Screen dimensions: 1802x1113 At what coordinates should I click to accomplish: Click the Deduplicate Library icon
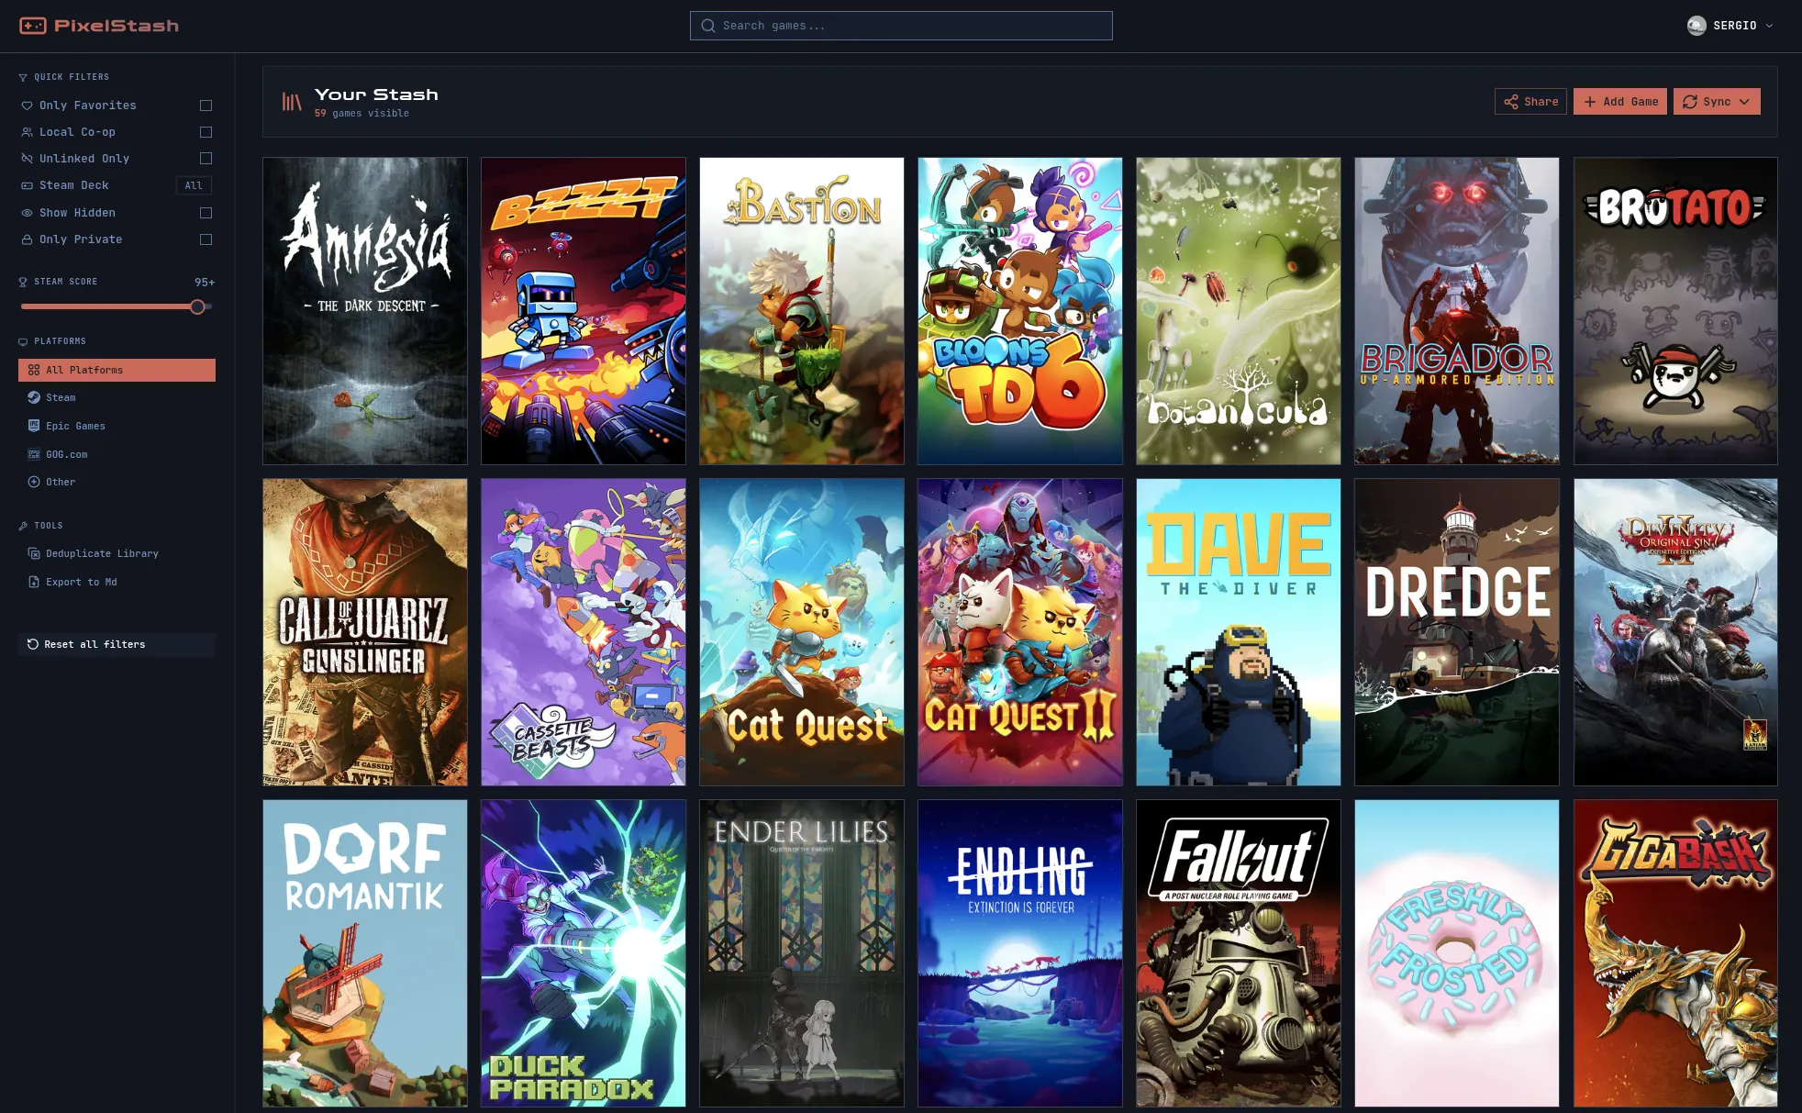pos(34,553)
